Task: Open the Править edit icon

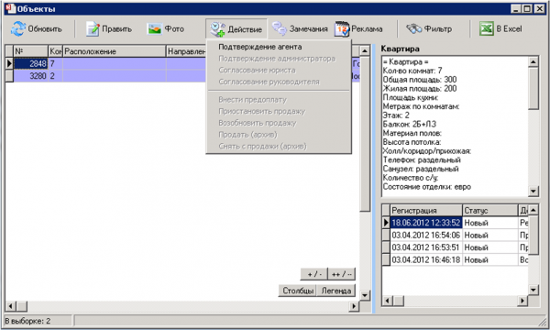Action: click(93, 28)
